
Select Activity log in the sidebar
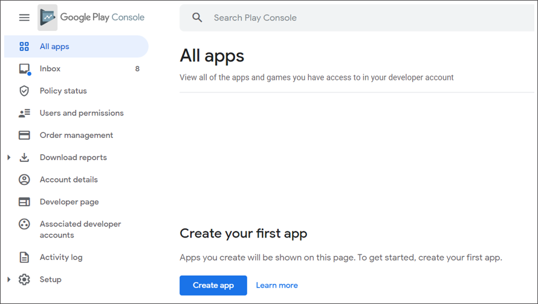(60, 257)
